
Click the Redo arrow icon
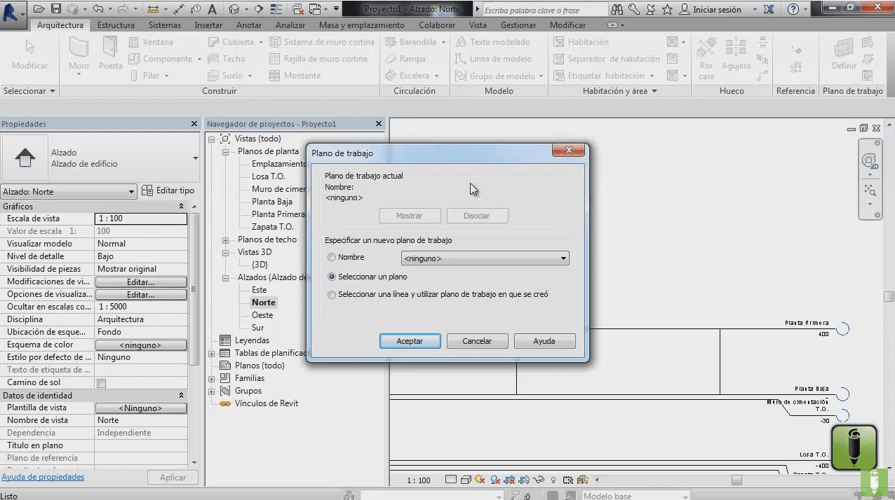tap(123, 9)
